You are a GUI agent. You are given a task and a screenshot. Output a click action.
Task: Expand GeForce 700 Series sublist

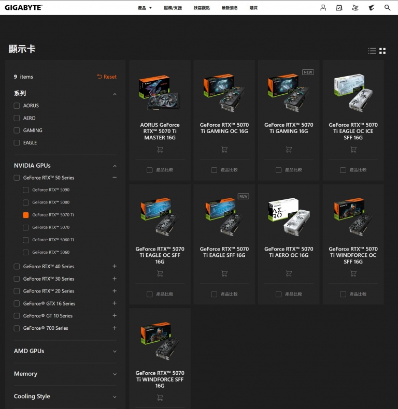tap(115, 328)
